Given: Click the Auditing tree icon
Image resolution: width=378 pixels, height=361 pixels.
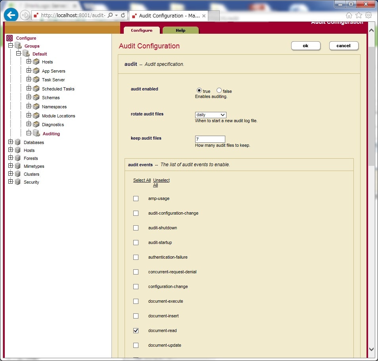Looking at the screenshot, I should point(36,133).
